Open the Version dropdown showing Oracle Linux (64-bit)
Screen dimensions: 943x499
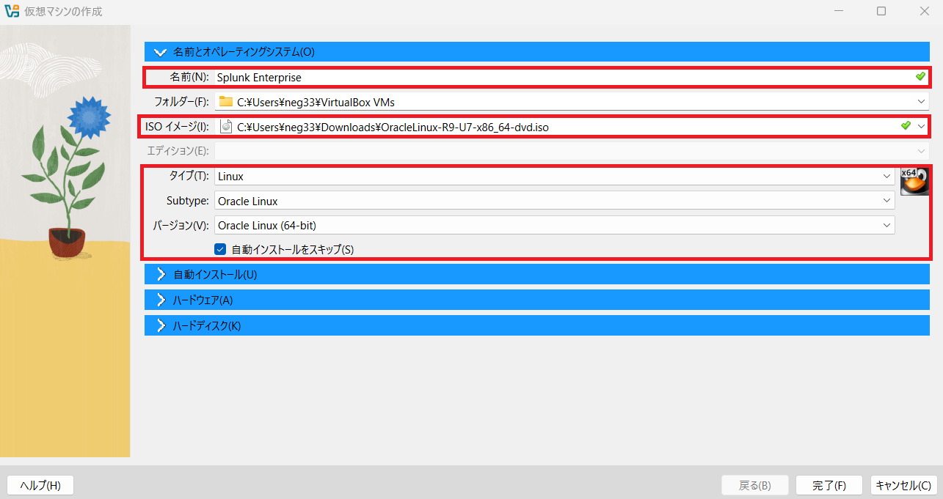[x=886, y=225]
